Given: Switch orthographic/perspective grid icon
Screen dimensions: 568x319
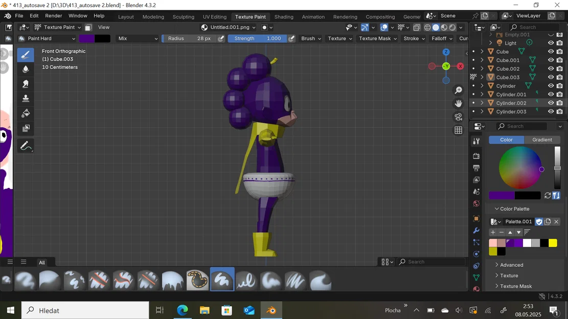Looking at the screenshot, I should pyautogui.click(x=458, y=130).
